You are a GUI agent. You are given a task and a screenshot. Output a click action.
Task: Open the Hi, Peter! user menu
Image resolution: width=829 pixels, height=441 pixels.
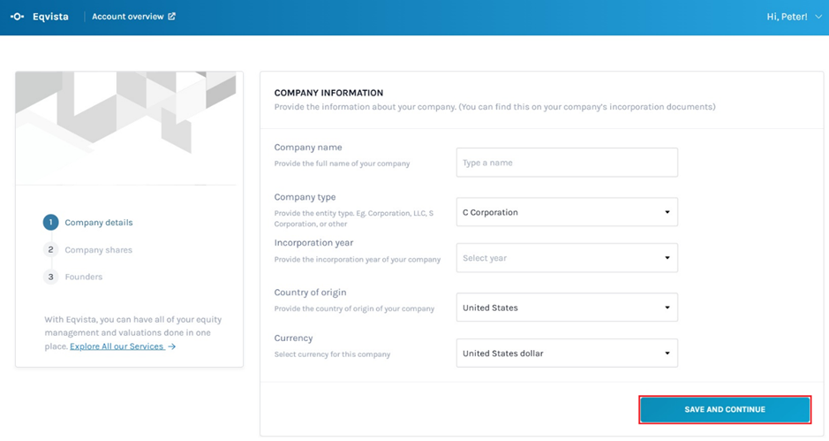tap(788, 17)
